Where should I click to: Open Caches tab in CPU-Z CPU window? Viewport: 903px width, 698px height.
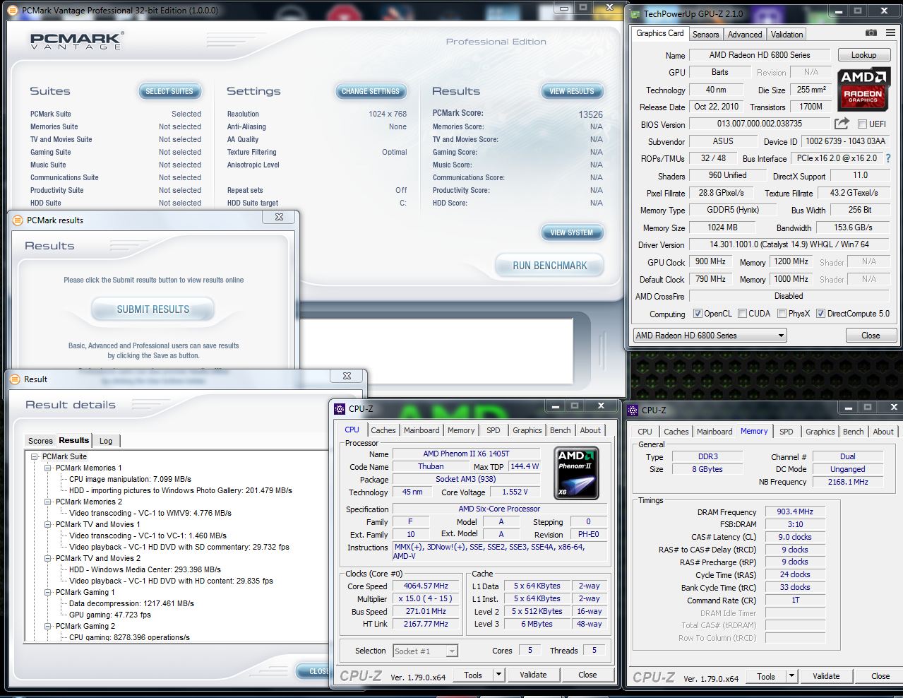click(383, 430)
